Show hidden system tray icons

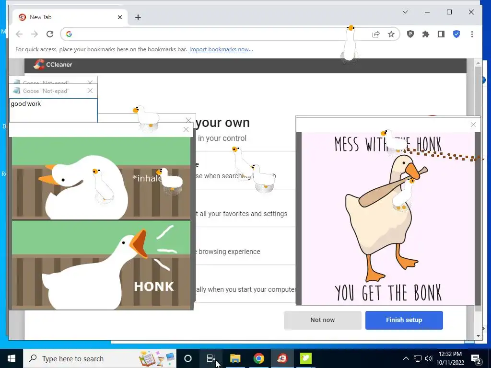click(x=406, y=358)
